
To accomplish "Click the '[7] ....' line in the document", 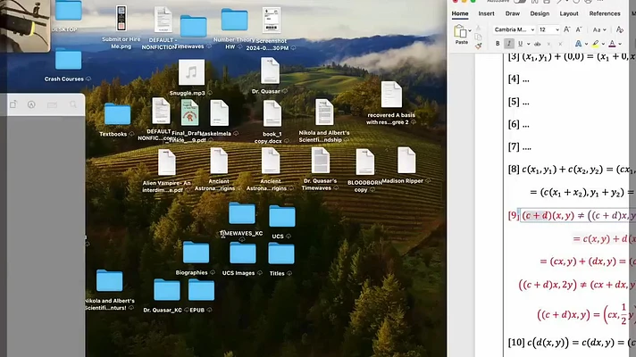I will click(520, 146).
